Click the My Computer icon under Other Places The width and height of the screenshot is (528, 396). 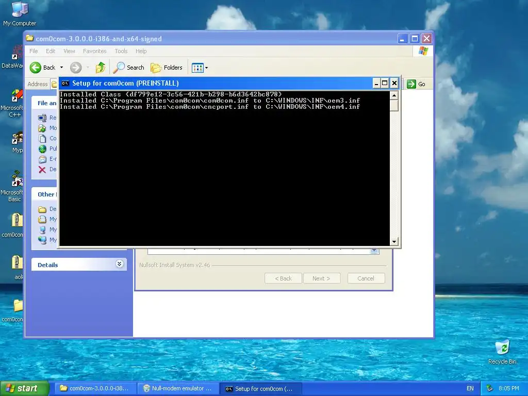42,230
